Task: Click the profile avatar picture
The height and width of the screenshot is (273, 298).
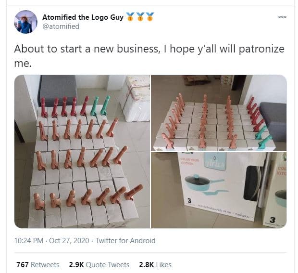Action: [25, 22]
